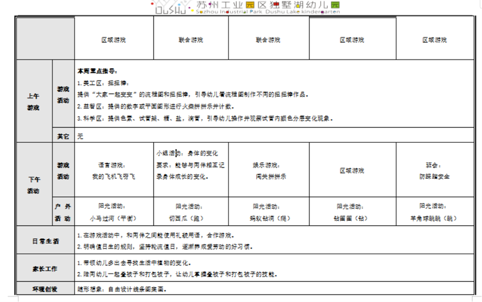Click the 蚂蚁钻洞（爬） activity cell

(268, 212)
